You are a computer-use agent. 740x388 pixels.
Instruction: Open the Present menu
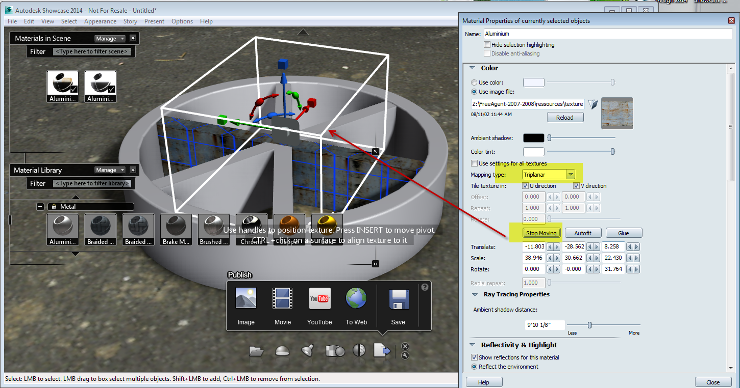[x=154, y=21]
